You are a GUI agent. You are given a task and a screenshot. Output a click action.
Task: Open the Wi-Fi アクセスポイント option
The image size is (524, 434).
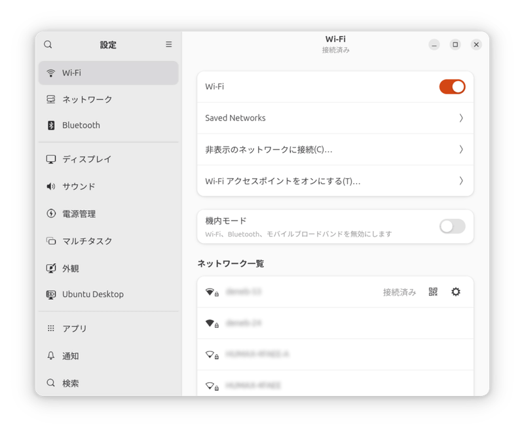pos(335,181)
